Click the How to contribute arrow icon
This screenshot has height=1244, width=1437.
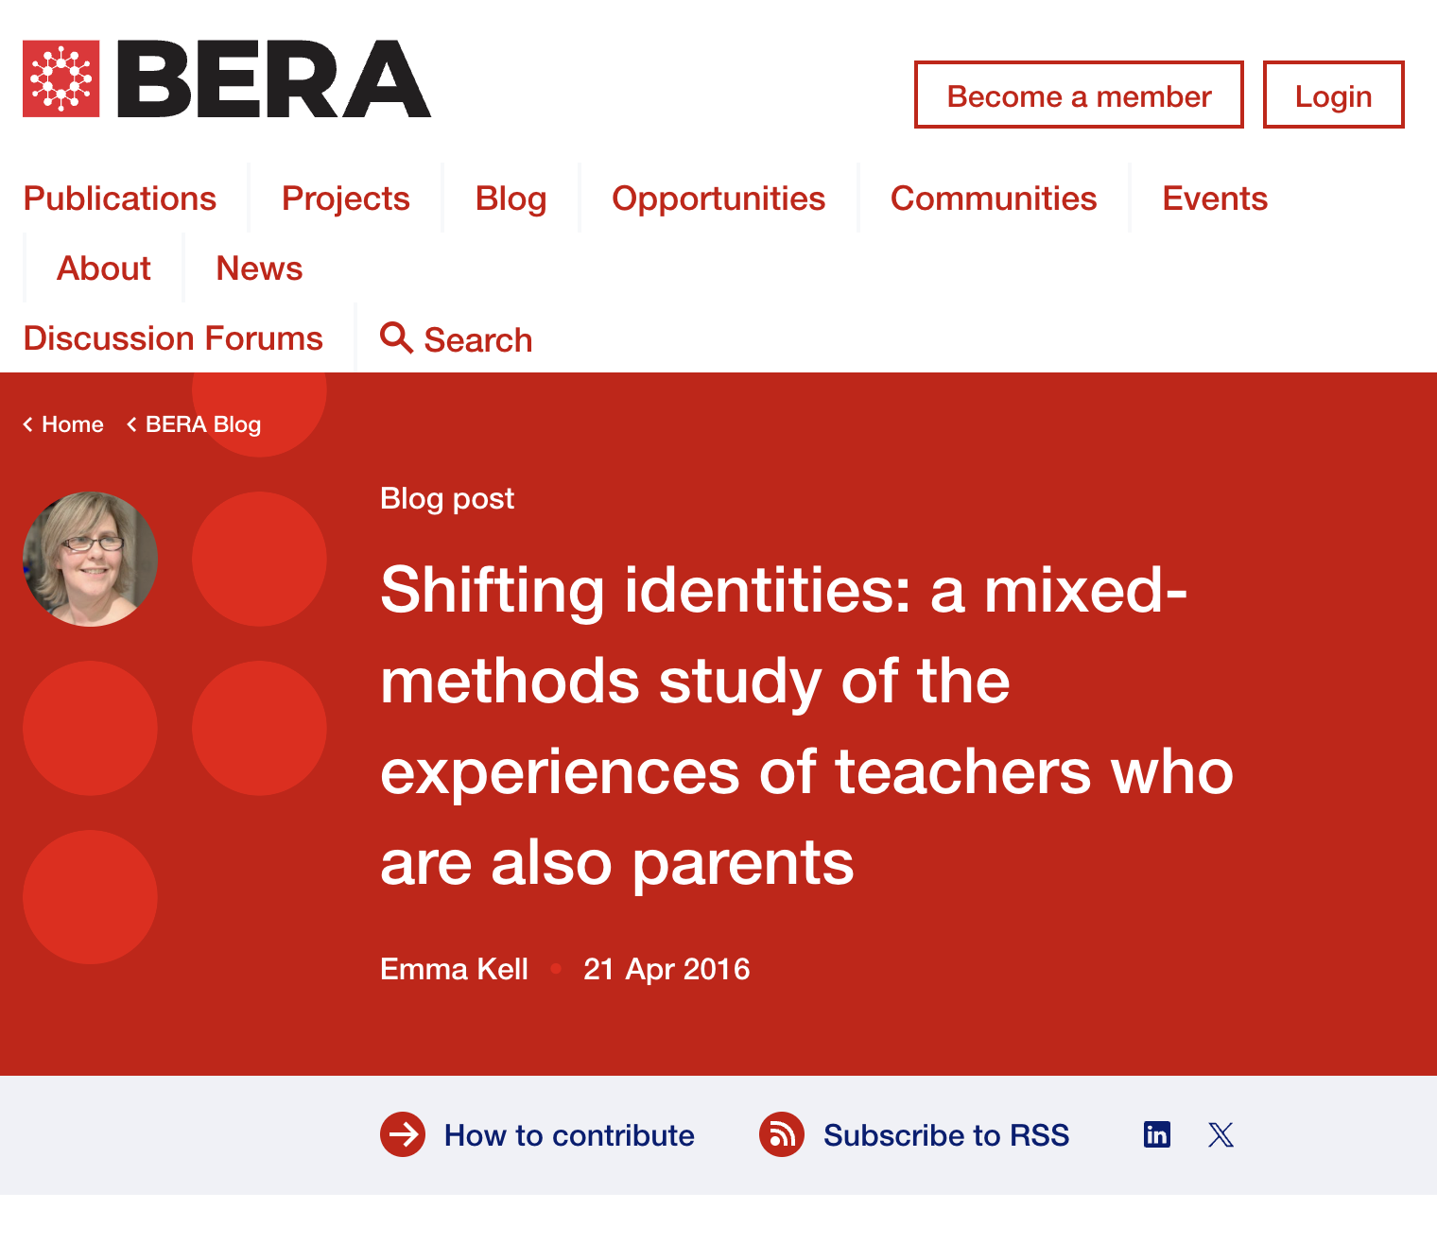(403, 1134)
